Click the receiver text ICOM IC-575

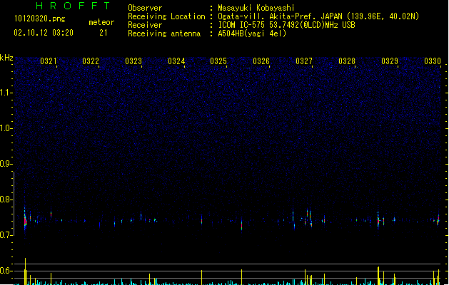(242, 25)
